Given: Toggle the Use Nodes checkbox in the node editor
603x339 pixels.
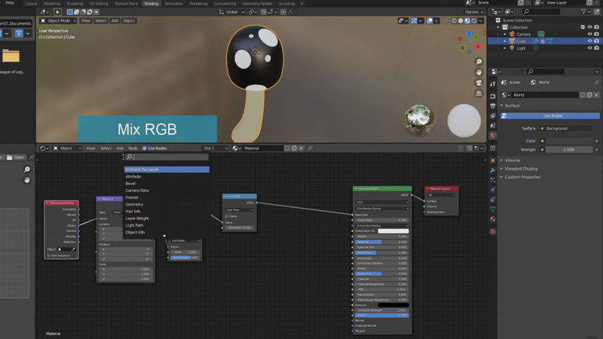Looking at the screenshot, I should coord(145,148).
